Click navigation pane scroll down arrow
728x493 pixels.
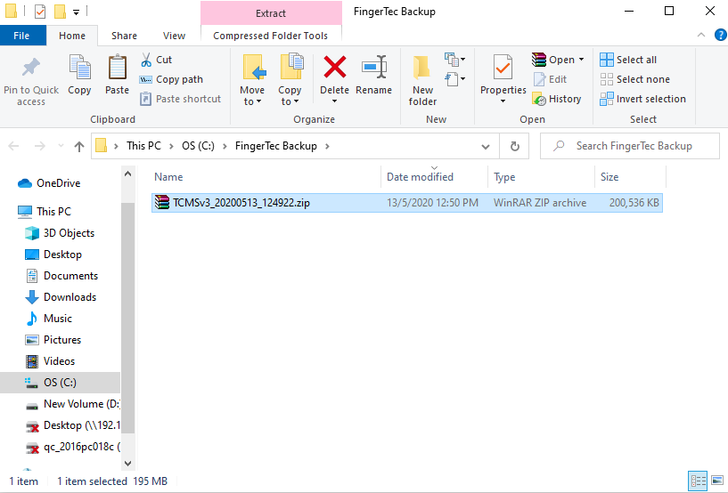pyautogui.click(x=128, y=463)
